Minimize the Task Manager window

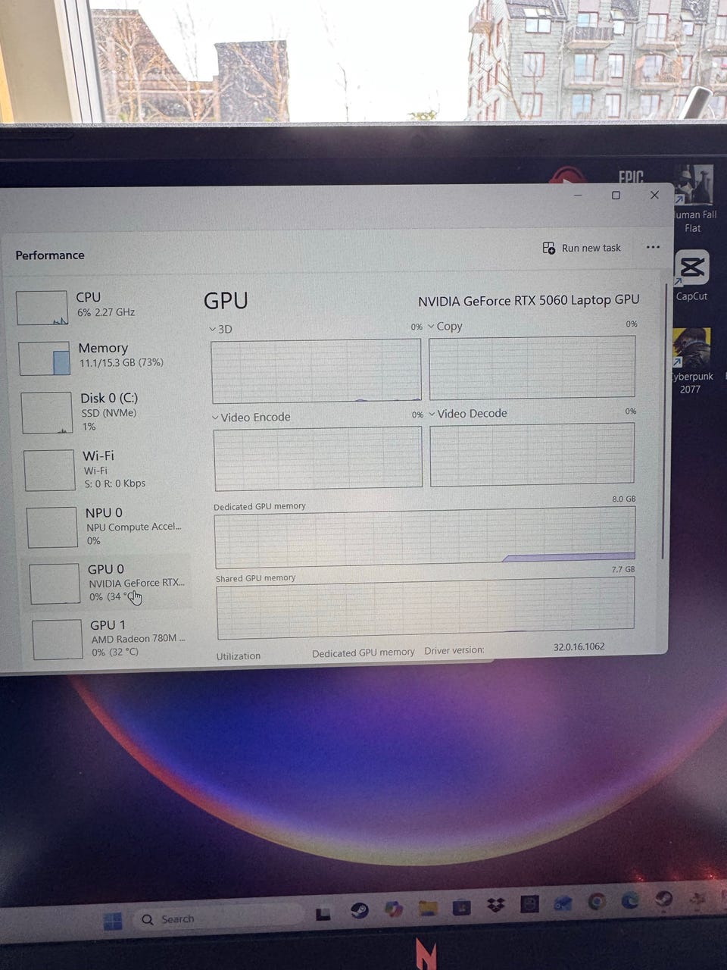click(578, 196)
